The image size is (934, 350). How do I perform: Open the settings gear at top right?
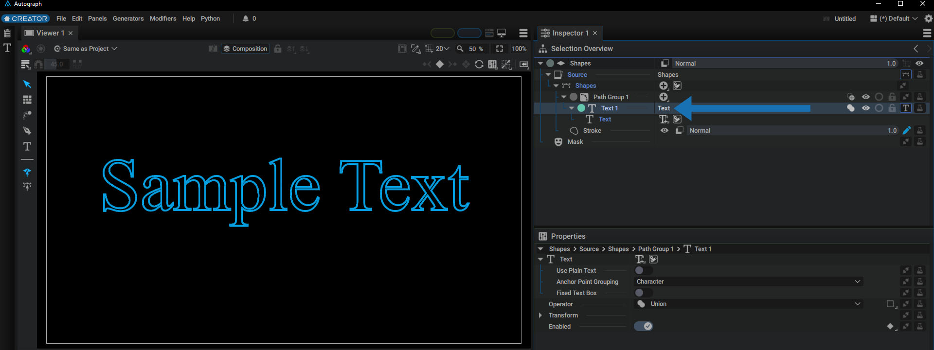click(928, 18)
